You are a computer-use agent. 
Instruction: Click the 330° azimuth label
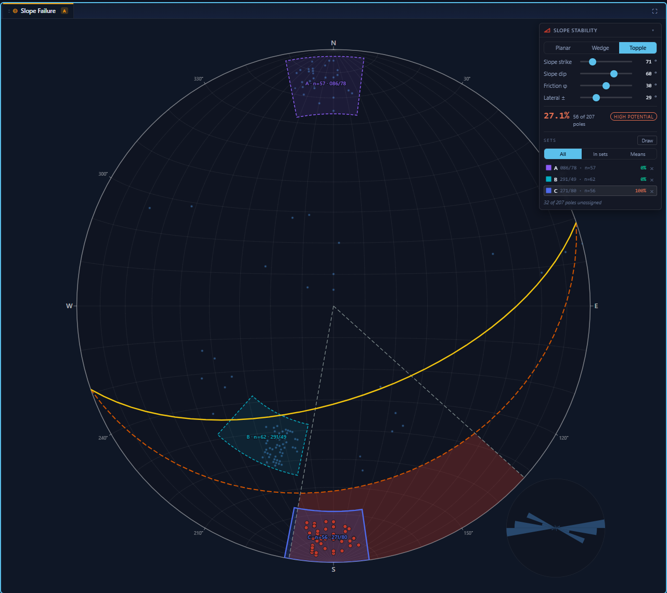click(199, 79)
